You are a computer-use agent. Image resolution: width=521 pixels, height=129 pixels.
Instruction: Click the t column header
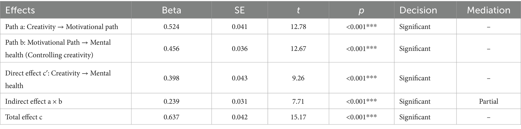point(298,10)
